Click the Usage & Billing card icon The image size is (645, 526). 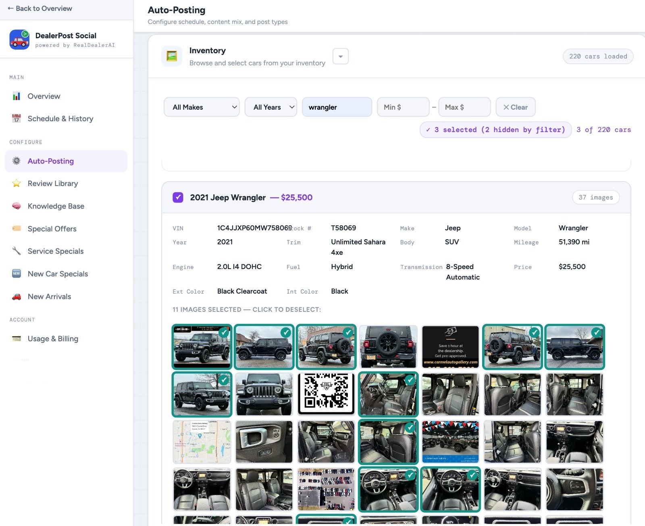coord(17,338)
